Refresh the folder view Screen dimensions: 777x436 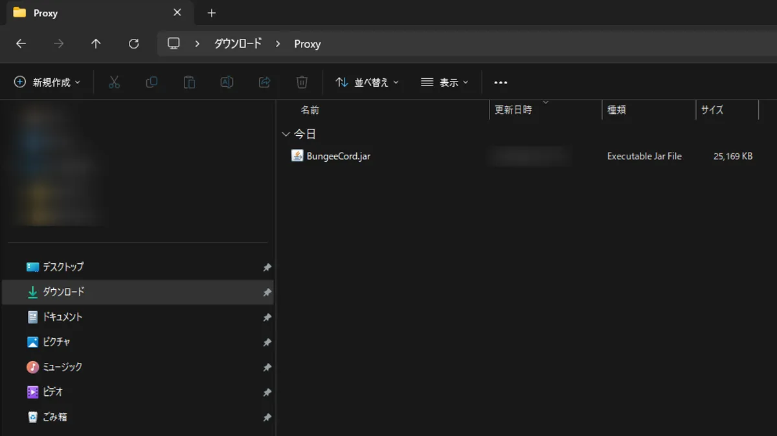134,44
